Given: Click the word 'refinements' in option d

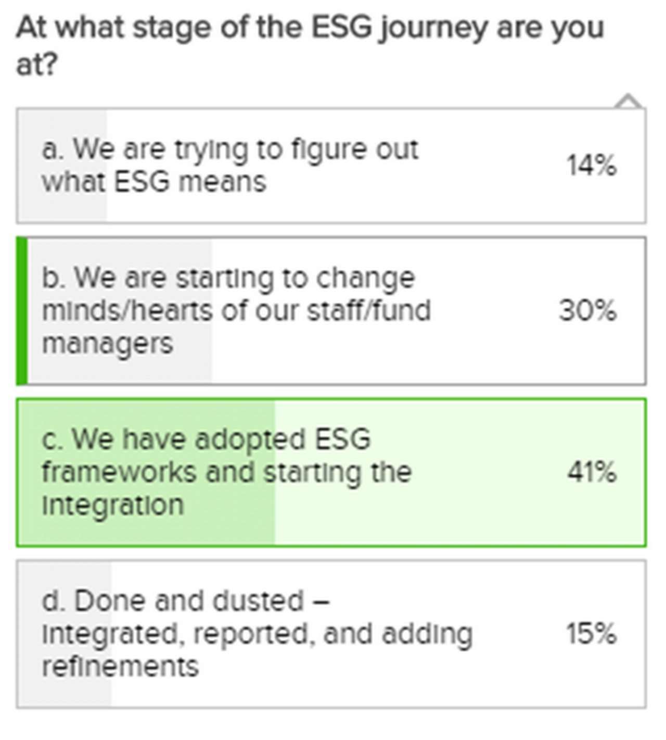Looking at the screenshot, I should coord(120,666).
